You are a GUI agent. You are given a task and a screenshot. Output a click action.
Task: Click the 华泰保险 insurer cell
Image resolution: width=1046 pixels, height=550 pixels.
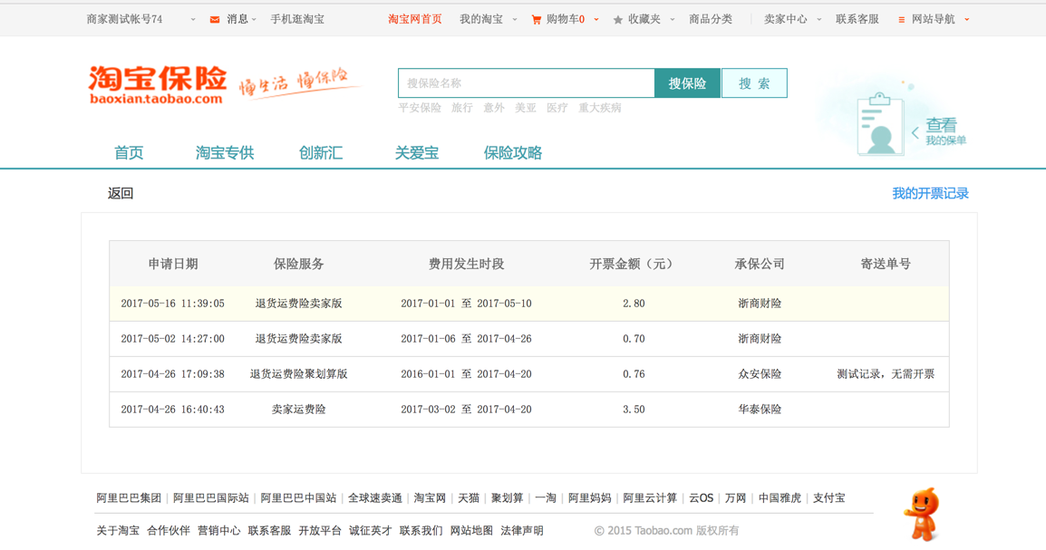pyautogui.click(x=760, y=410)
